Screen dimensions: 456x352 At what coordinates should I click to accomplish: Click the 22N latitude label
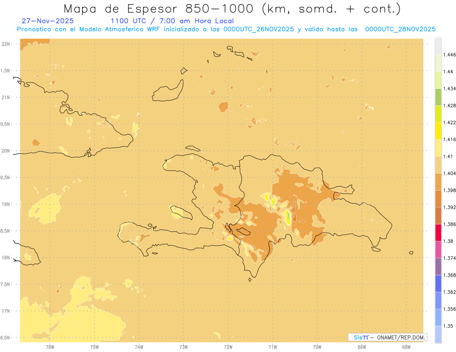[x=6, y=44]
